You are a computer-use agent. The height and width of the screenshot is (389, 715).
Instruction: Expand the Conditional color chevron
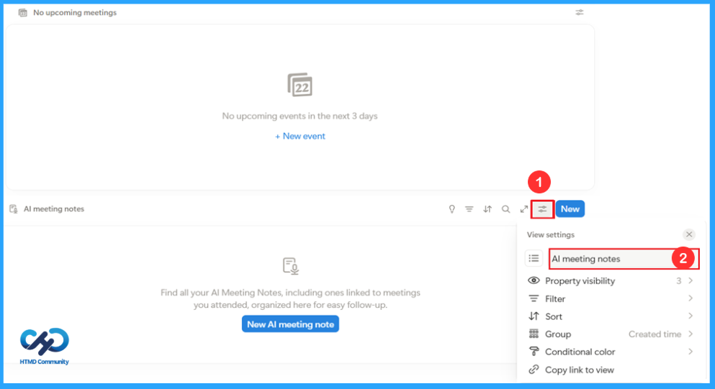[x=691, y=352]
